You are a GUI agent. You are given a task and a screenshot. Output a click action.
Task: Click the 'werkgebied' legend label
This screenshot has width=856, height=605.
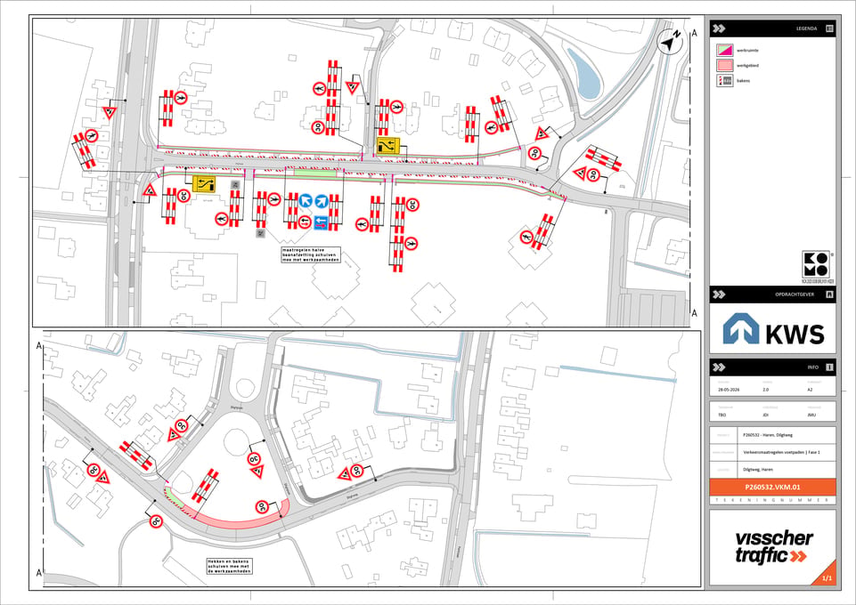point(747,66)
